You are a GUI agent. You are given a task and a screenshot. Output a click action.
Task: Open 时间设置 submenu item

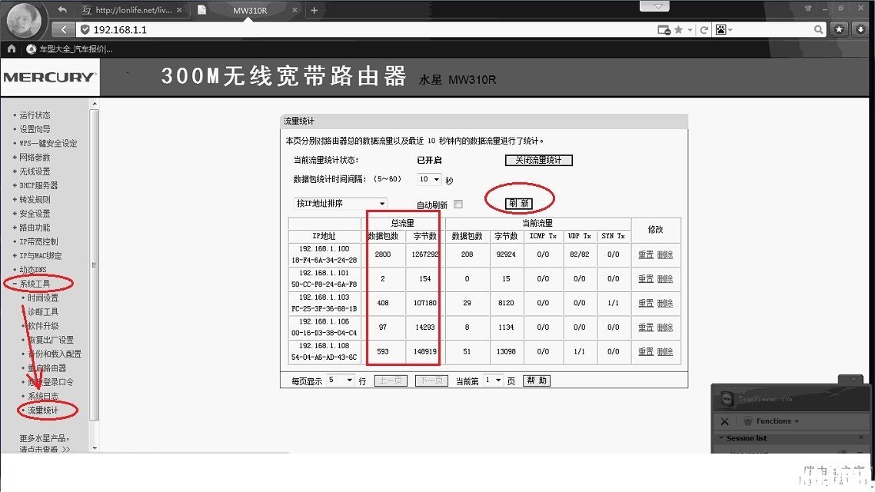click(43, 298)
